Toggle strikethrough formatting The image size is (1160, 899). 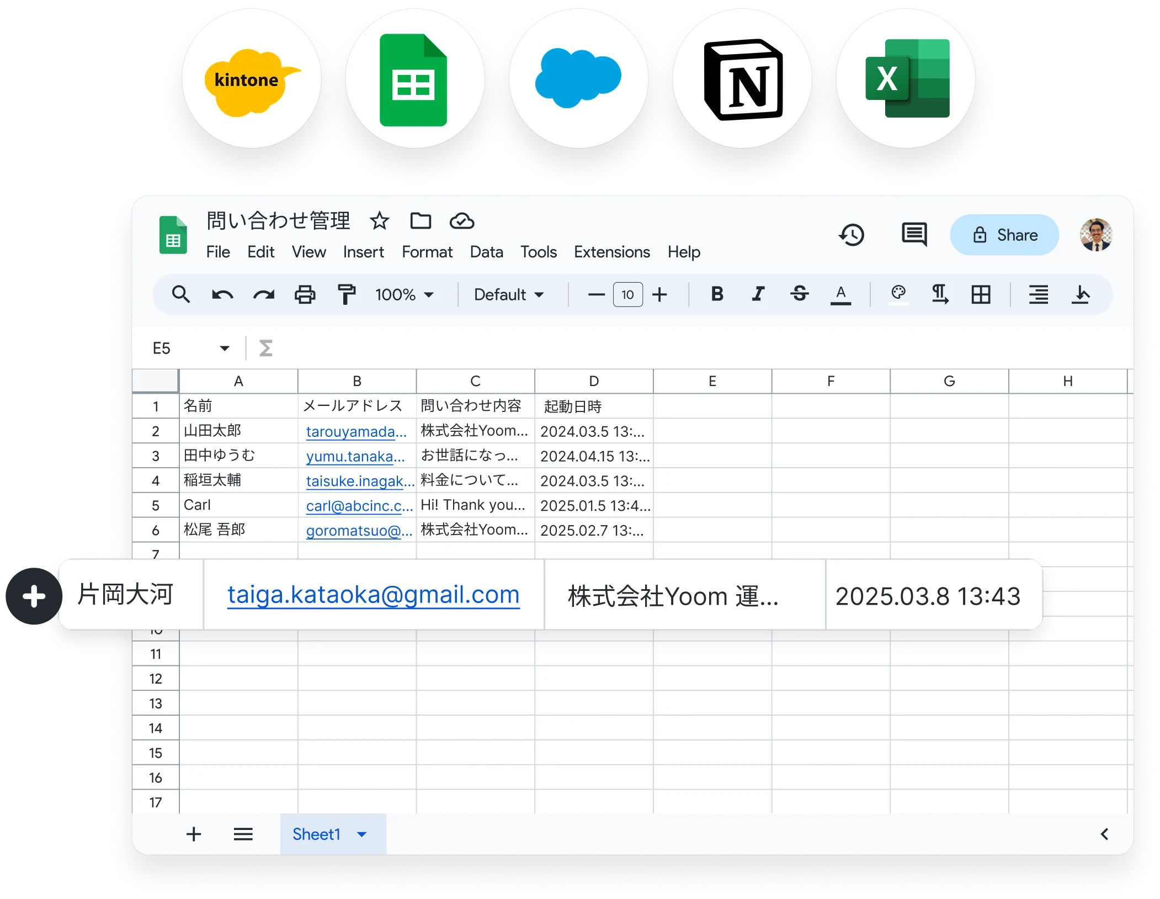[800, 294]
